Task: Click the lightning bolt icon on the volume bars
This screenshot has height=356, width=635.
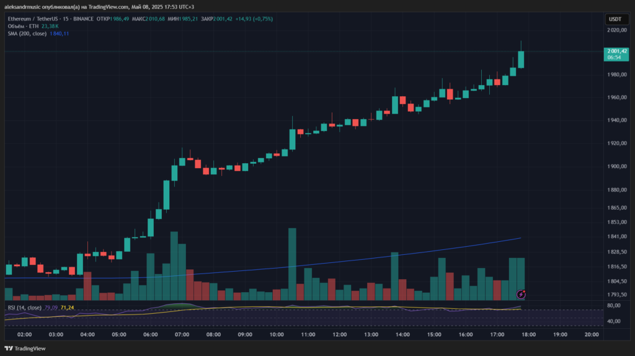Action: pyautogui.click(x=521, y=294)
